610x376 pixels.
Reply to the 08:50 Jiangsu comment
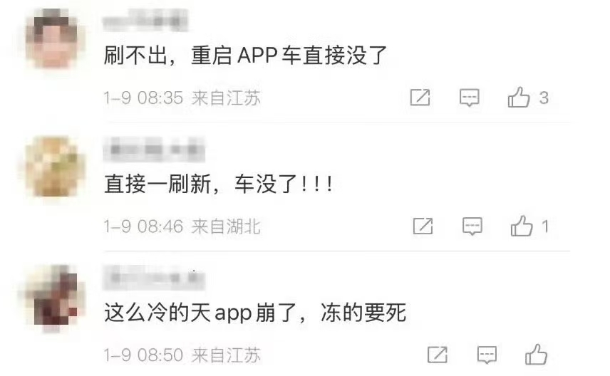pos(487,355)
